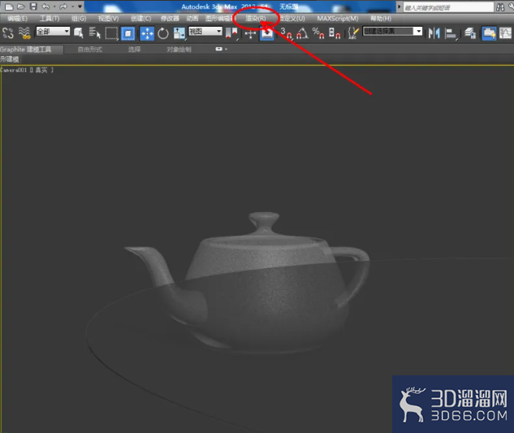The image size is (514, 433).
Task: Switch to the 选择 ribbon tab
Action: [135, 50]
